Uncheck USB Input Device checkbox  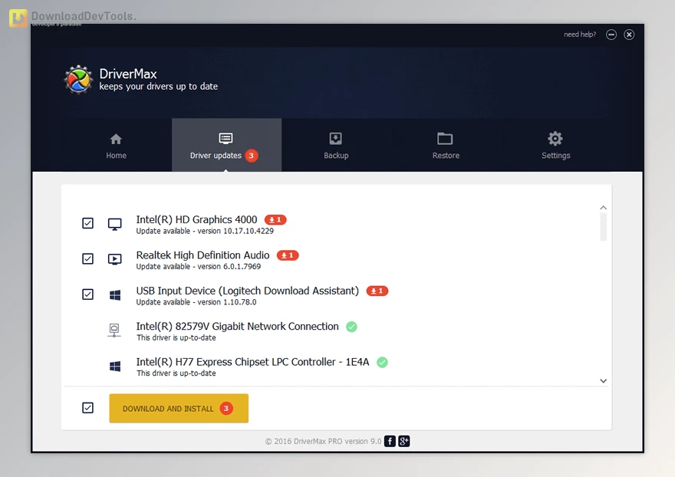pyautogui.click(x=87, y=294)
